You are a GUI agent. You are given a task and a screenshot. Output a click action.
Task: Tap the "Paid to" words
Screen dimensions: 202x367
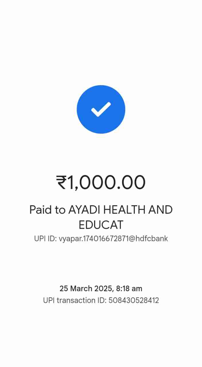tap(47, 210)
